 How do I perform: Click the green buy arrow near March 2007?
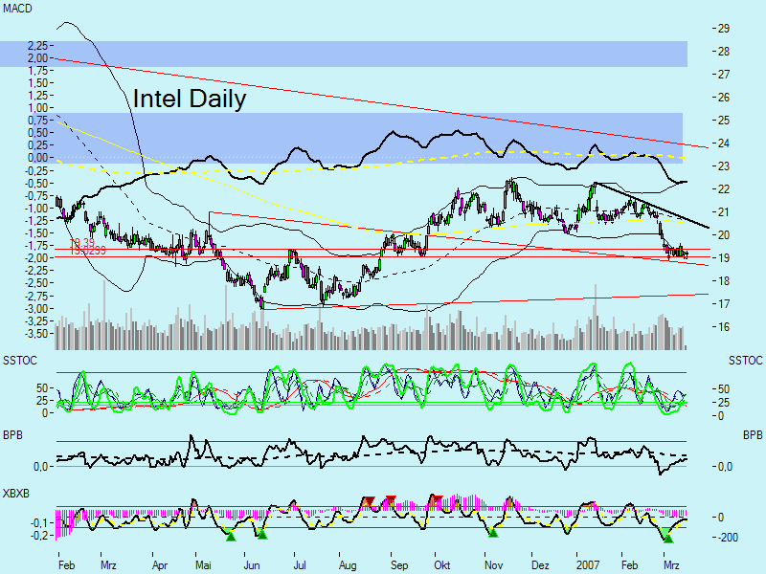coord(667,539)
